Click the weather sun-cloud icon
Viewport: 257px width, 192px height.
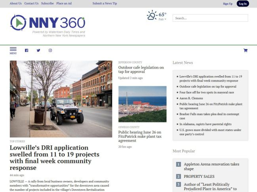point(152,15)
